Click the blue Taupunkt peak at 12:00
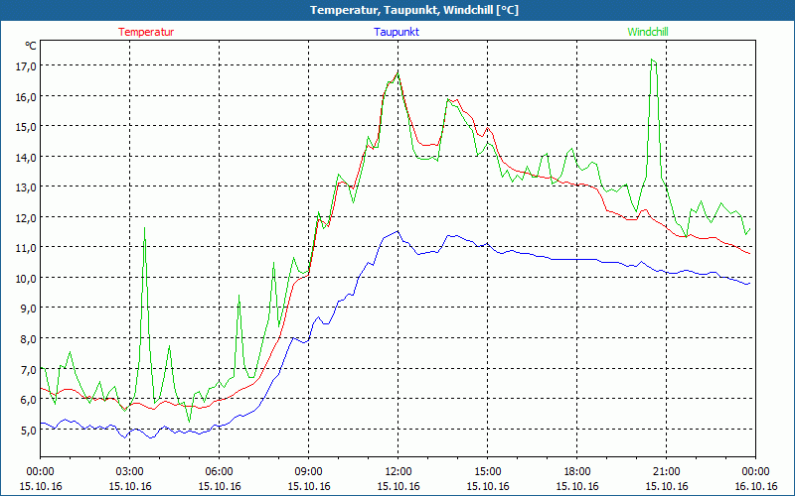Image resolution: width=795 pixels, height=496 pixels. click(397, 231)
